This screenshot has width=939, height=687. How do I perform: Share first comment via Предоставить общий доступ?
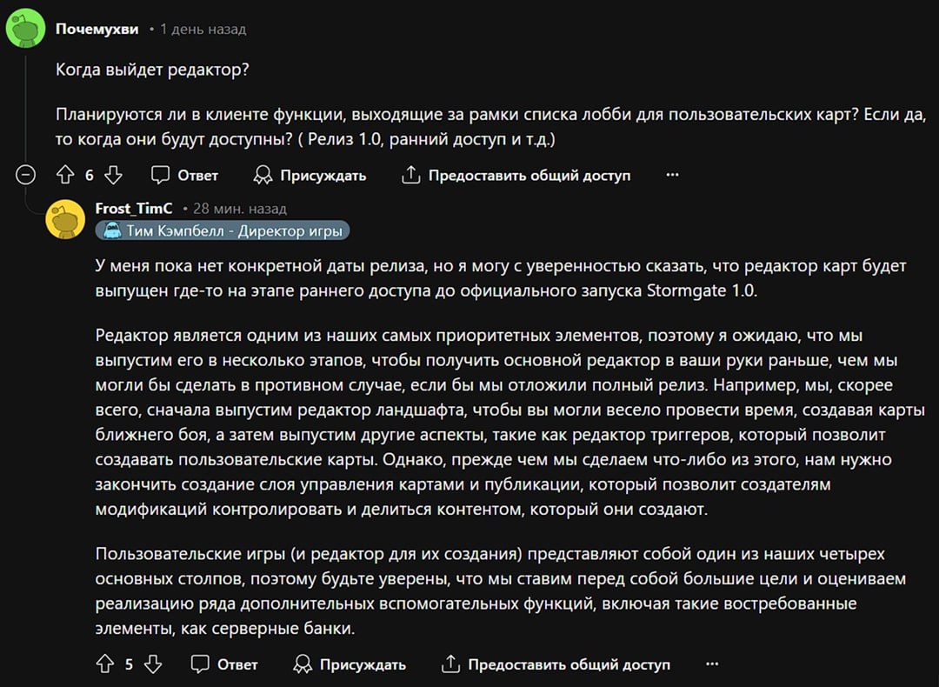click(x=516, y=175)
